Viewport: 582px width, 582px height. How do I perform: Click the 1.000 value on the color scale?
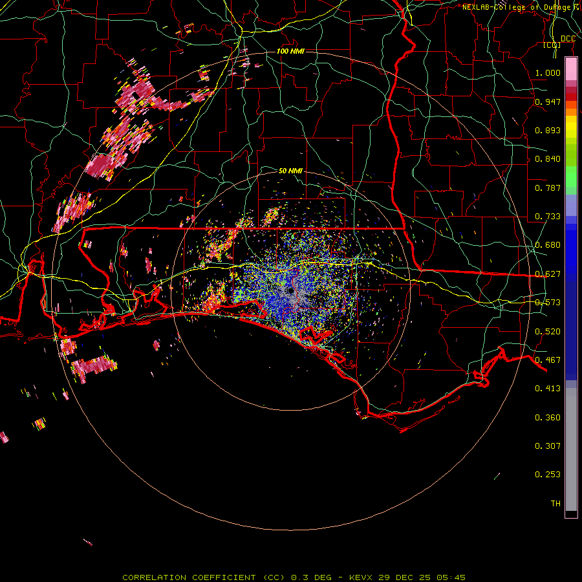[x=548, y=72]
